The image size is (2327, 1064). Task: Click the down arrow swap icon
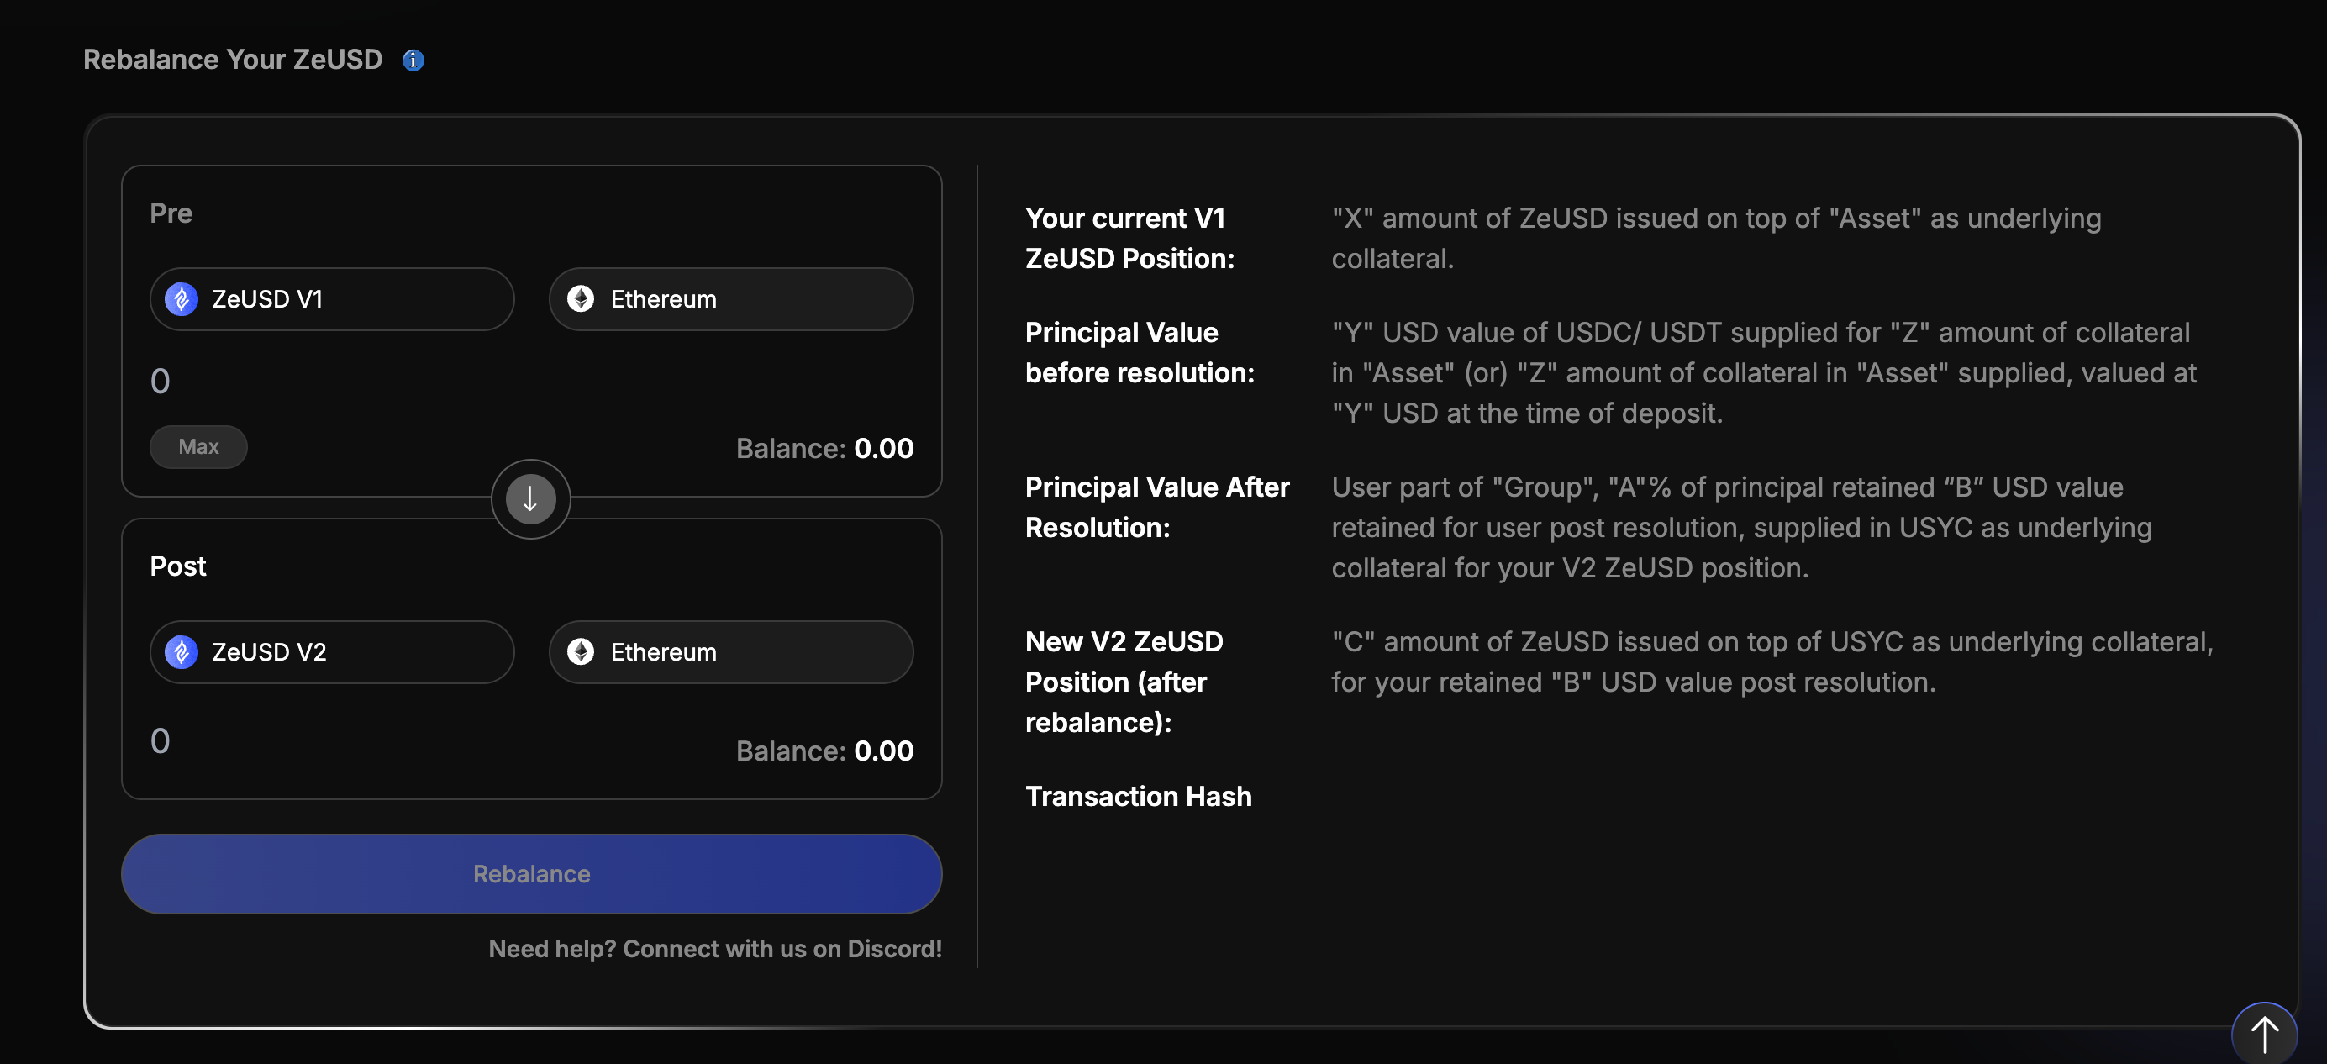pos(530,499)
